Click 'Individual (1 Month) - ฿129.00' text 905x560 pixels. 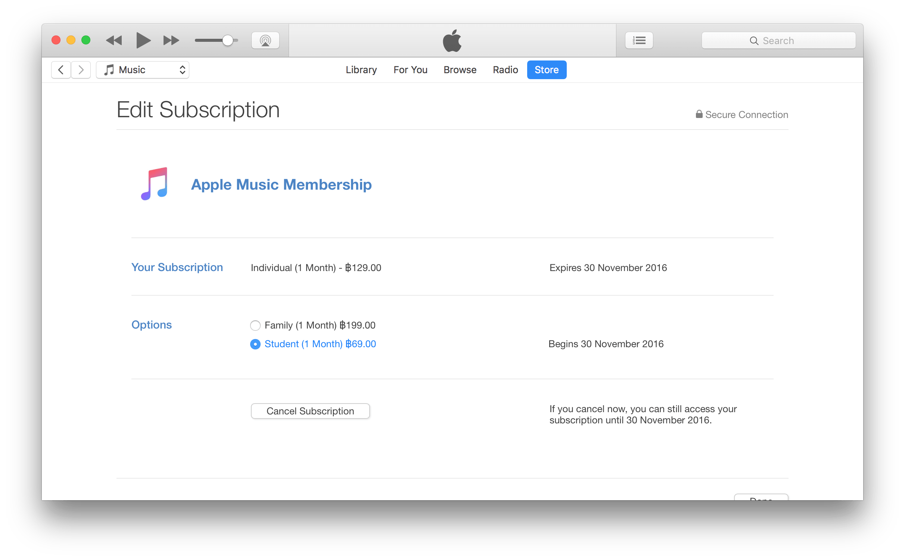tap(316, 268)
